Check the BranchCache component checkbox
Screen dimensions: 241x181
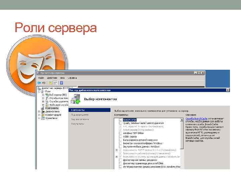click(x=120, y=120)
